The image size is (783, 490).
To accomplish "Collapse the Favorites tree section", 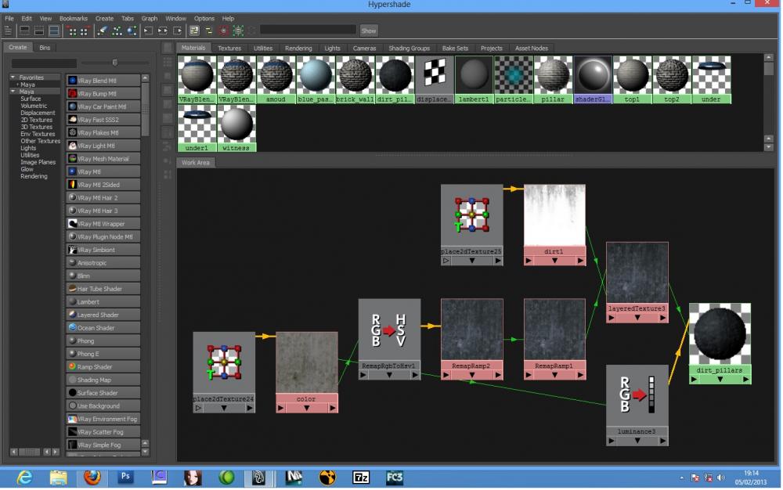I will click(13, 77).
